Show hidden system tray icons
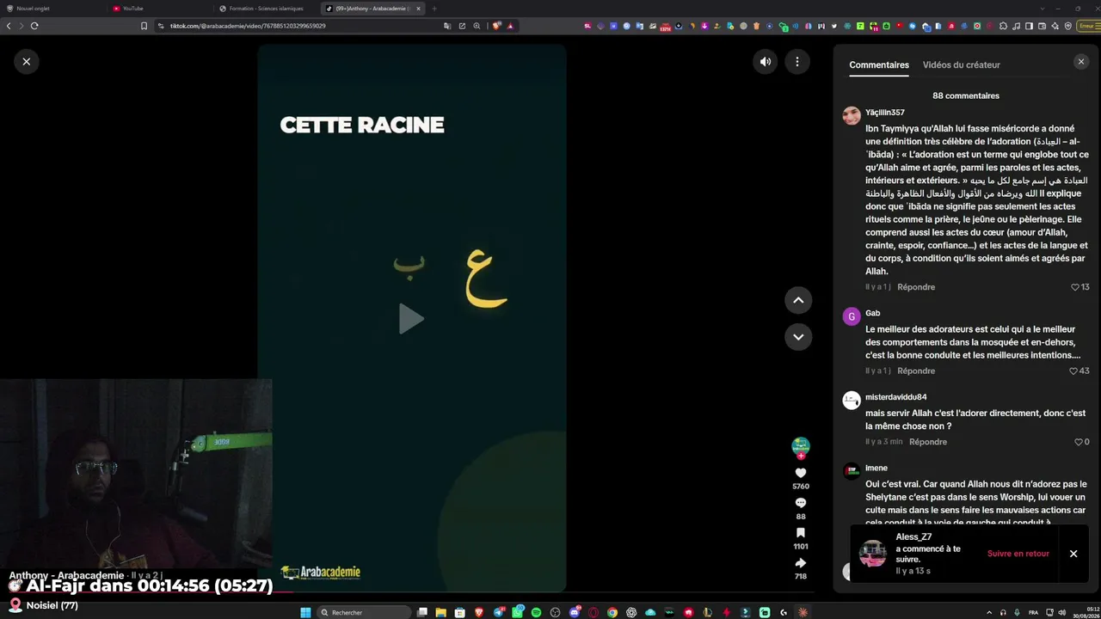The height and width of the screenshot is (619, 1101). pyautogui.click(x=988, y=612)
